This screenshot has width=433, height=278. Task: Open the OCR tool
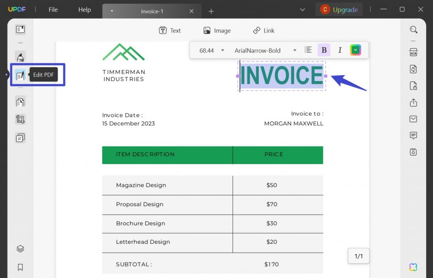coord(413,52)
